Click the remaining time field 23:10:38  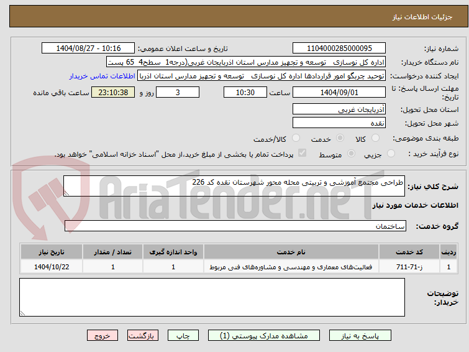[x=113, y=92]
